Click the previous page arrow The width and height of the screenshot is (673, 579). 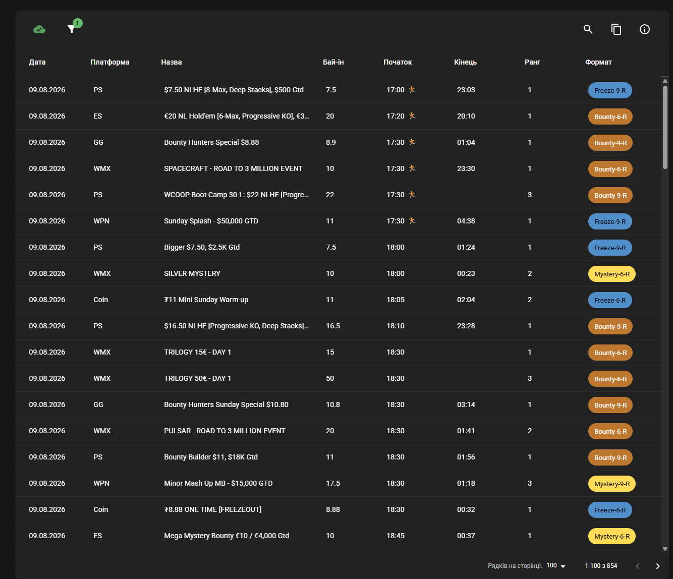coord(638,566)
